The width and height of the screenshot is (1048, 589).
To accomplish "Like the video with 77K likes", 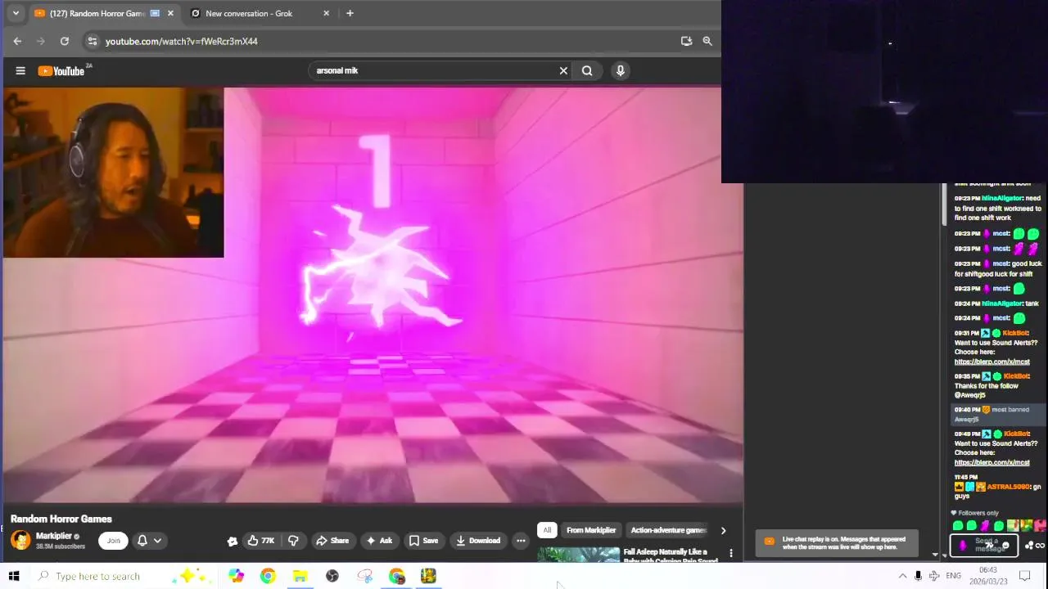I will click(261, 541).
